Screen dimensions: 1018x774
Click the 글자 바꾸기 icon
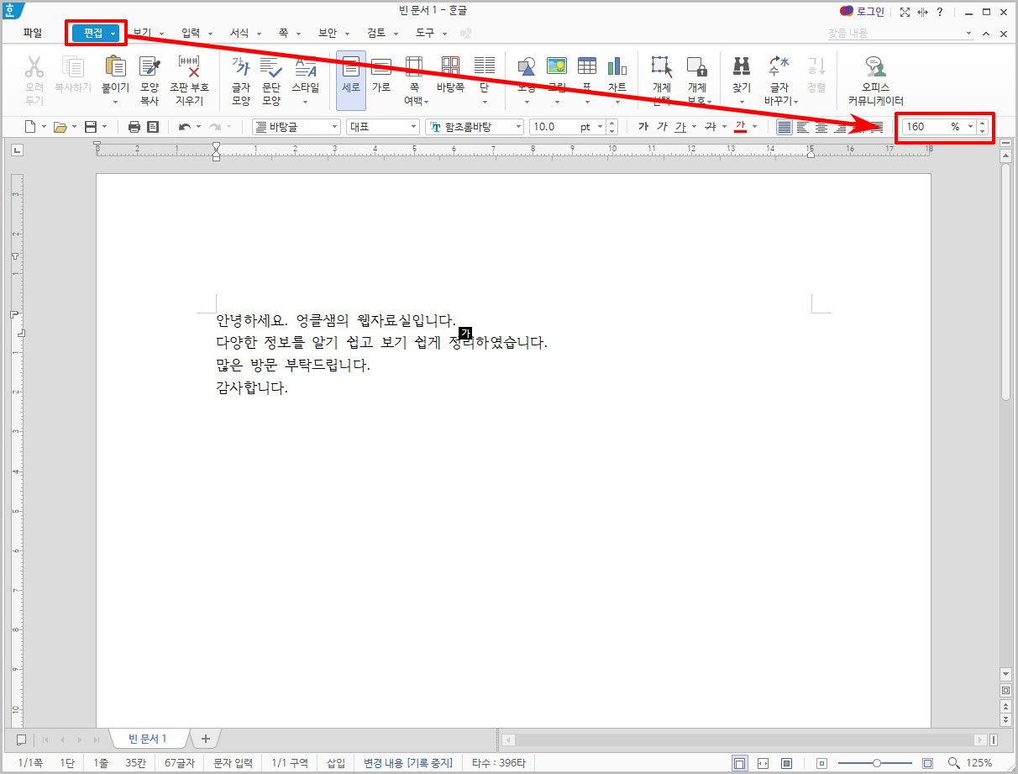tap(779, 67)
